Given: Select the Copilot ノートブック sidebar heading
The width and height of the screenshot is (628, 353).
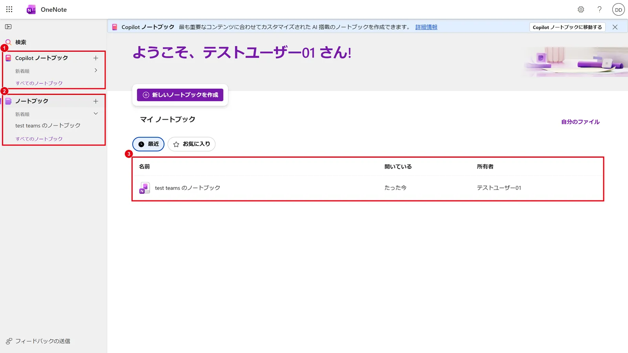Looking at the screenshot, I should click(x=42, y=58).
